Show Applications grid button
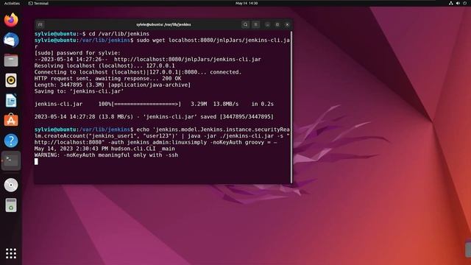 11,253
